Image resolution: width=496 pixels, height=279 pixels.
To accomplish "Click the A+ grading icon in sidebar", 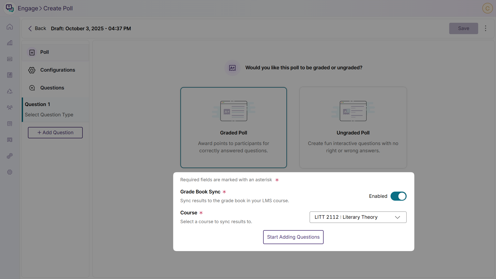I will [x=10, y=59].
